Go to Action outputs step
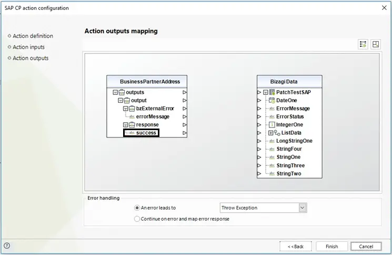The width and height of the screenshot is (392, 255). [x=31, y=58]
